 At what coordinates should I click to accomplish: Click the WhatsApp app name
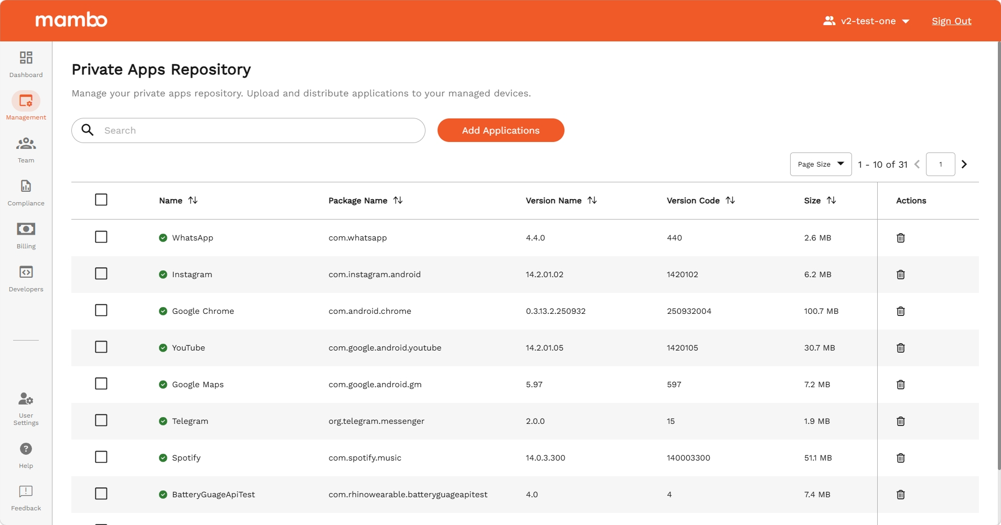193,238
